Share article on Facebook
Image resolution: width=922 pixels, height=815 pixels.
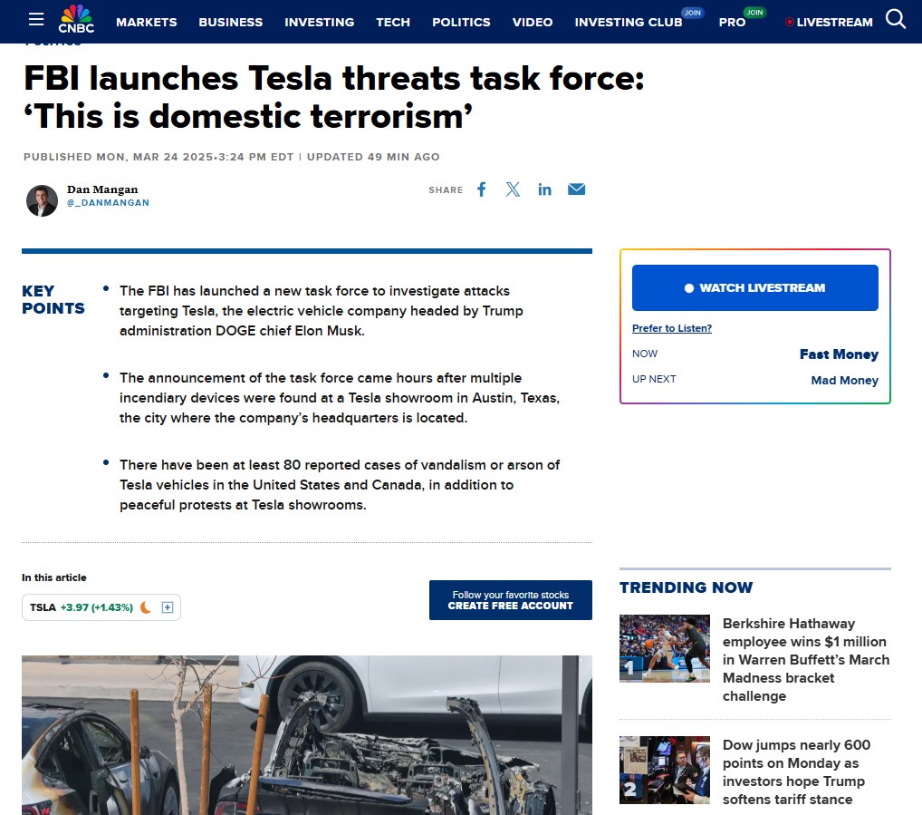[x=482, y=189]
